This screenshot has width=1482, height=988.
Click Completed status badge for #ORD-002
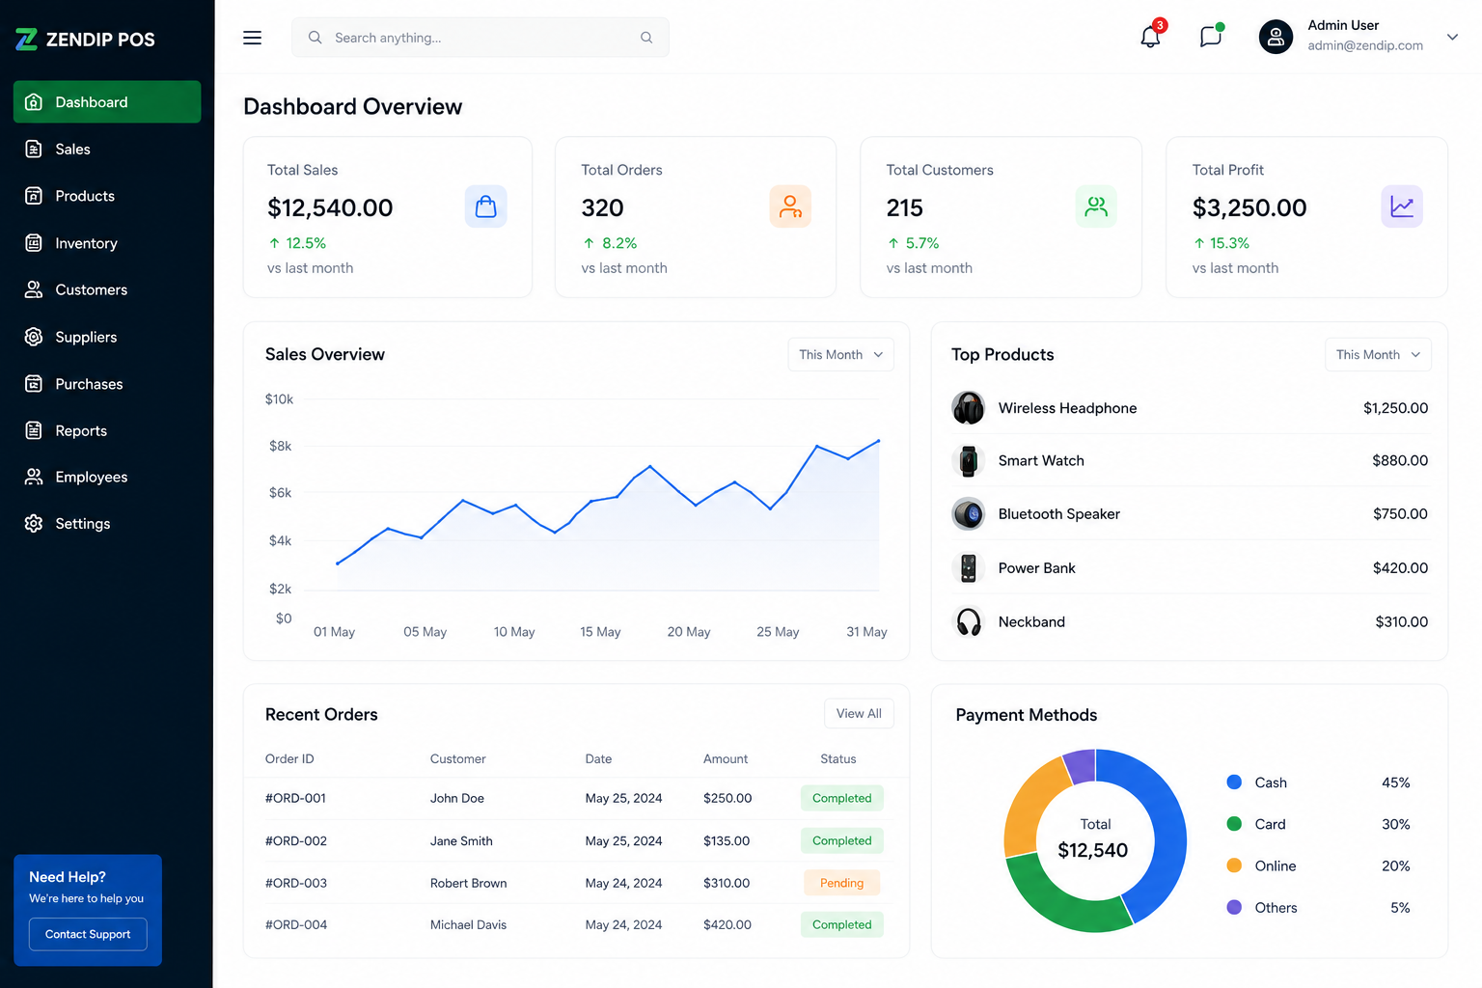pyautogui.click(x=841, y=840)
